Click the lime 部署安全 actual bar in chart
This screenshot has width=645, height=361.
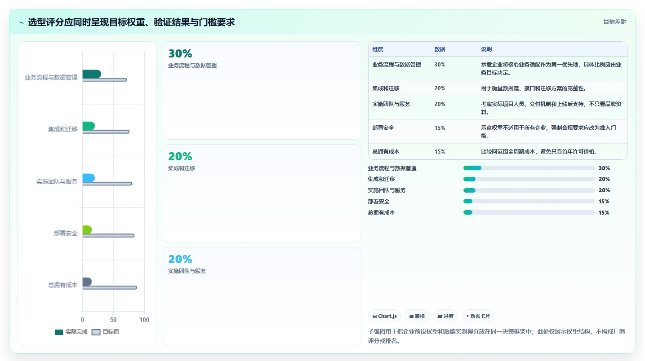pos(87,229)
